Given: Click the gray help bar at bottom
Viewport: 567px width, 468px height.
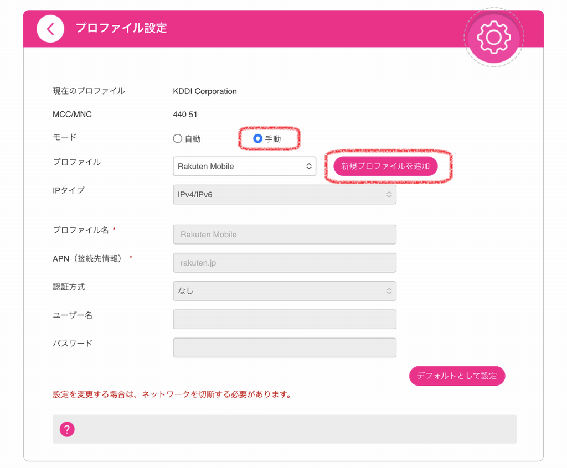Looking at the screenshot, I should coord(285,429).
